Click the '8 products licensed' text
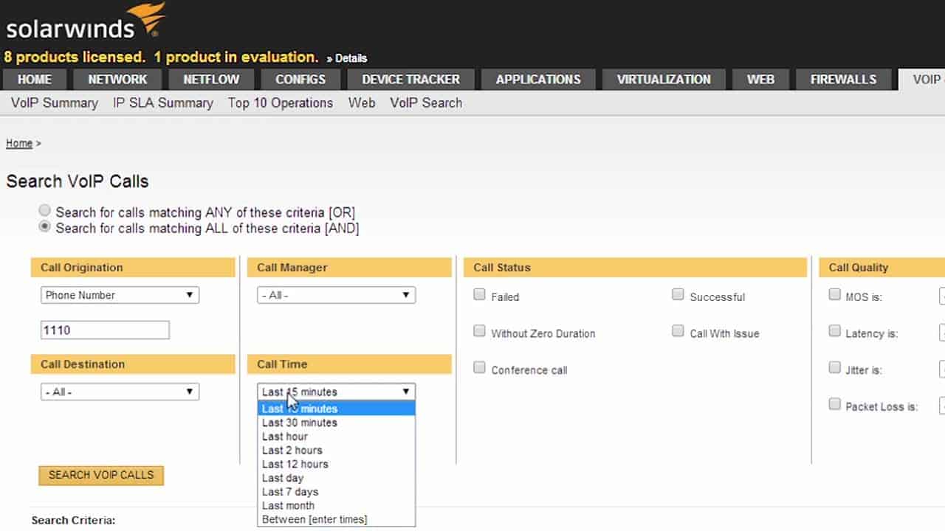Viewport: 945px width, 531px height. [75, 57]
